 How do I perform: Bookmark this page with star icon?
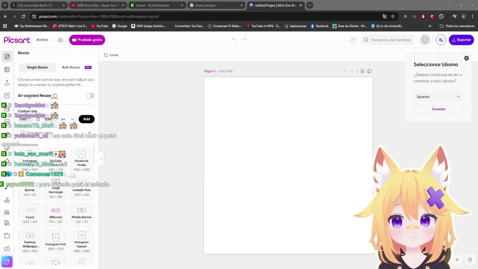point(393,16)
